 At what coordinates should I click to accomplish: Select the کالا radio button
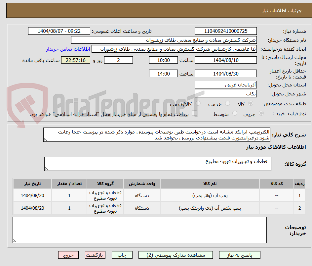[251, 103]
